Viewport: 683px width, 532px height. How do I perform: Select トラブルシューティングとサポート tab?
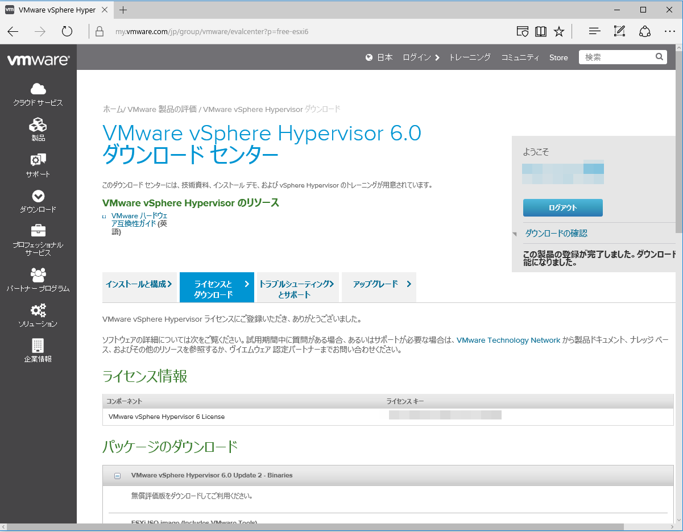pyautogui.click(x=297, y=288)
